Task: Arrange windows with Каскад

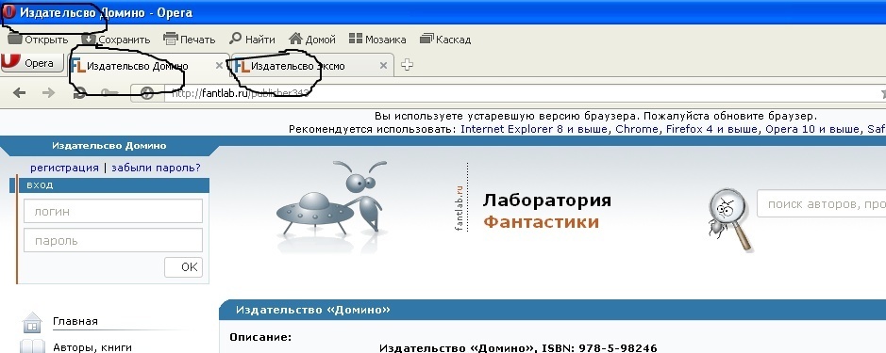Action: coord(445,40)
